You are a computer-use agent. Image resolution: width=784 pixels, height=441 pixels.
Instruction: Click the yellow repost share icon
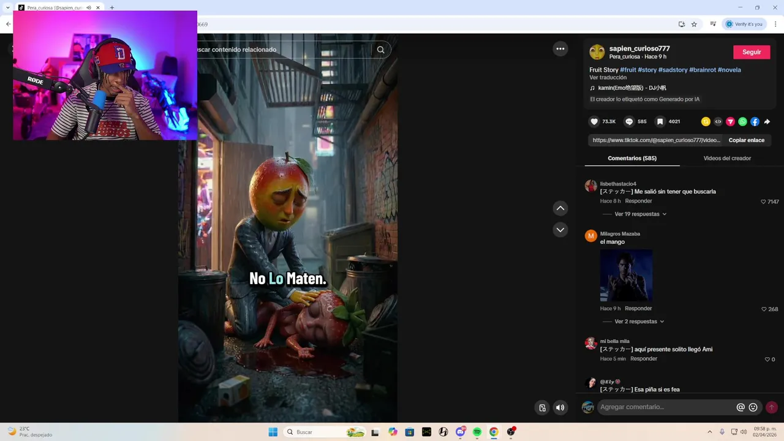pyautogui.click(x=706, y=121)
